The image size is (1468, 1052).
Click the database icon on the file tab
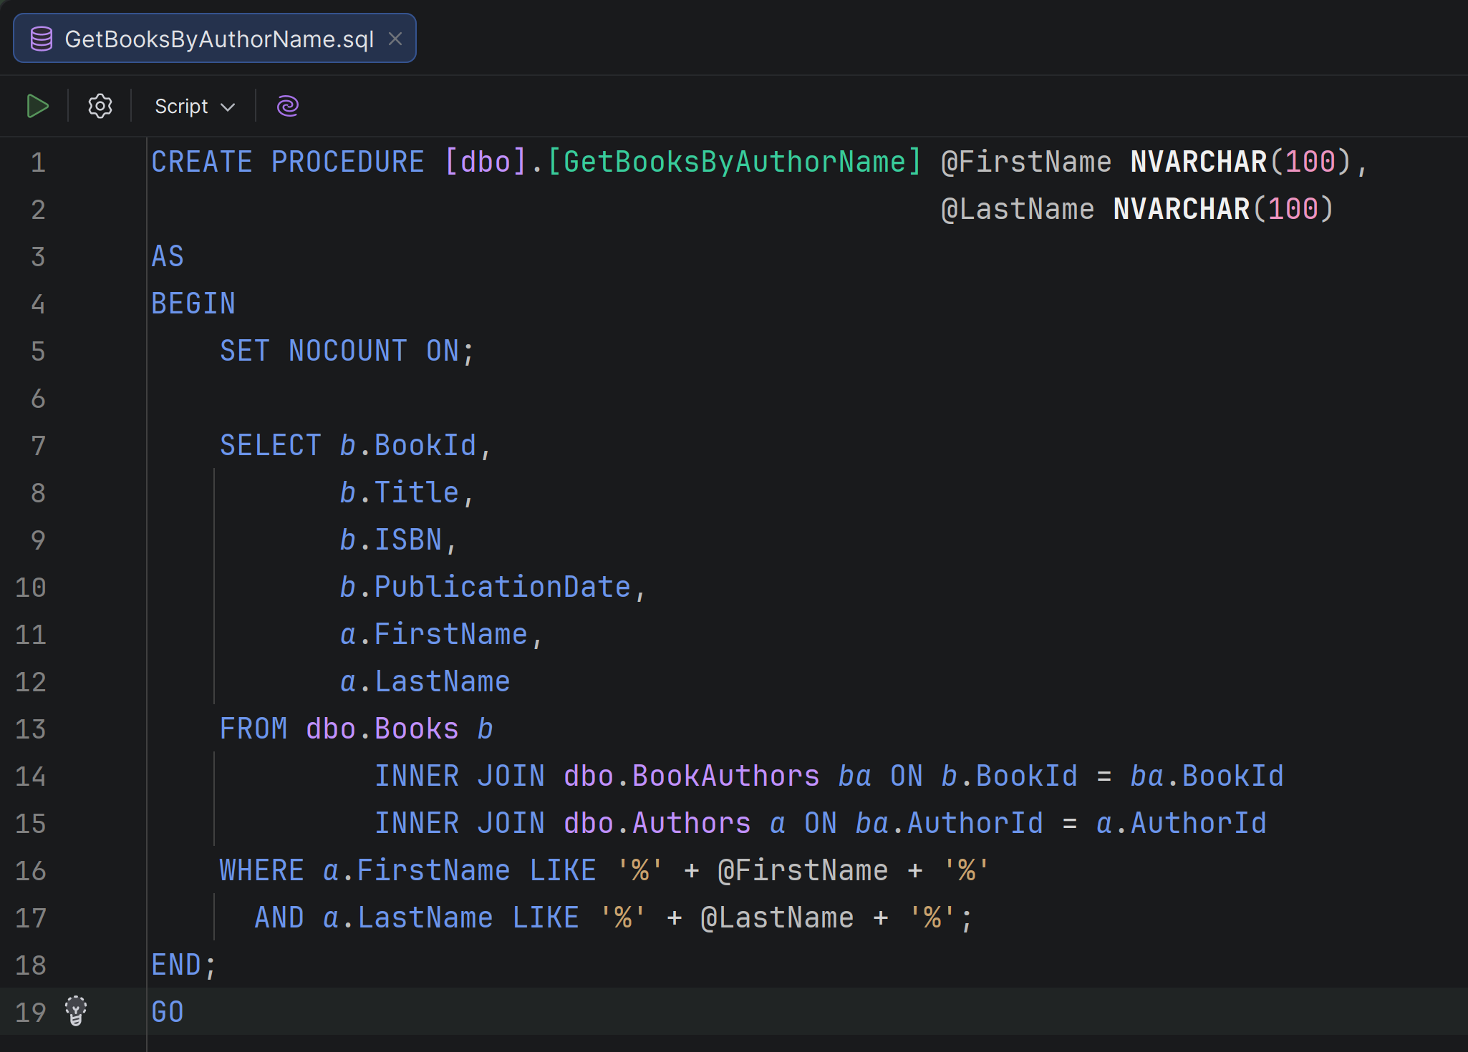[x=41, y=38]
